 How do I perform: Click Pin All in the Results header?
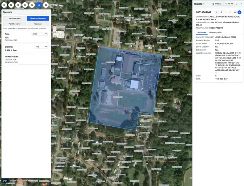[x=229, y=4]
